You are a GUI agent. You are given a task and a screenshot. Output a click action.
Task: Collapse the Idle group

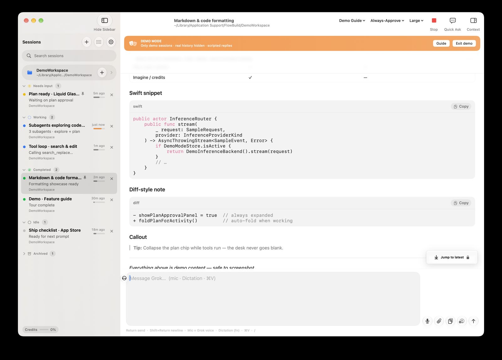pyautogui.click(x=24, y=222)
